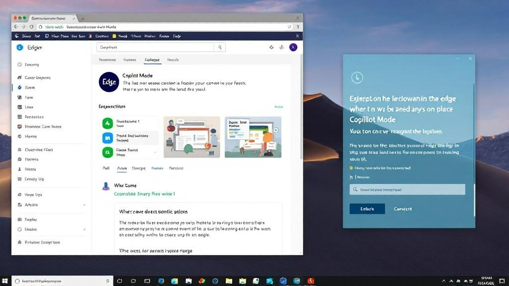Viewport: 509px width, 286px height.
Task: Open the right illustration thumbnail with an orange figure
Action: 253,137
